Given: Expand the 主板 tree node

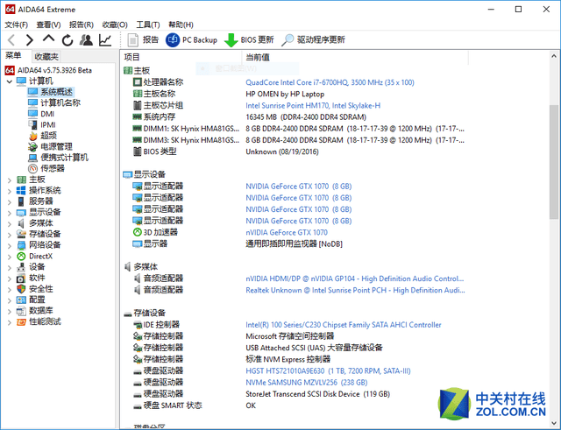Looking at the screenshot, I should click(10, 180).
